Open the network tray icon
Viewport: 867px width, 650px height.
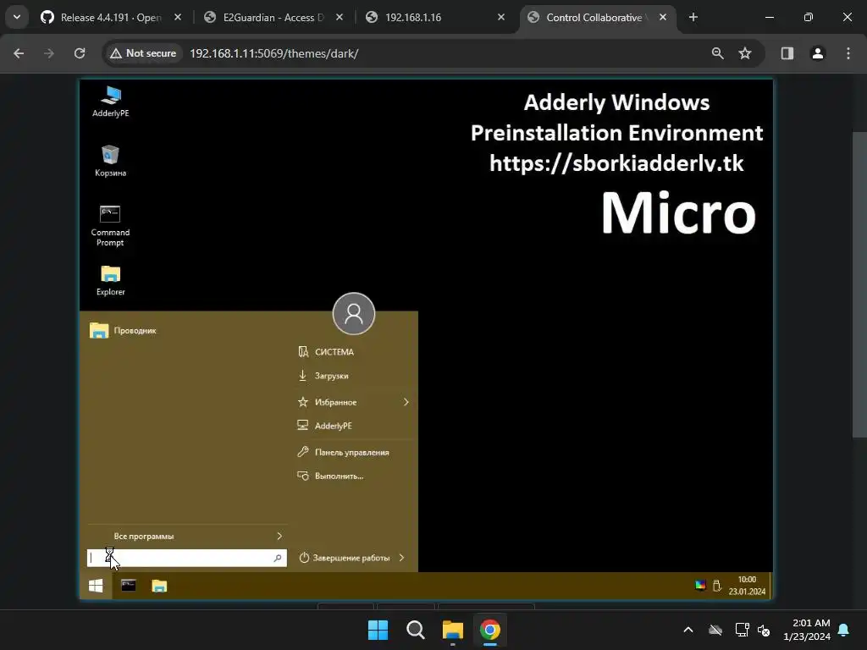click(x=742, y=630)
